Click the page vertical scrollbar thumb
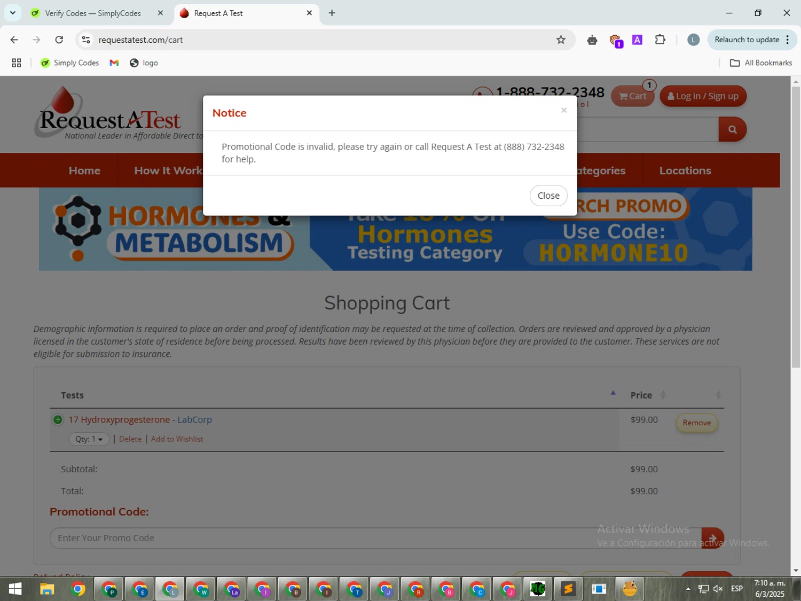Viewport: 801px width, 601px height. (796, 227)
